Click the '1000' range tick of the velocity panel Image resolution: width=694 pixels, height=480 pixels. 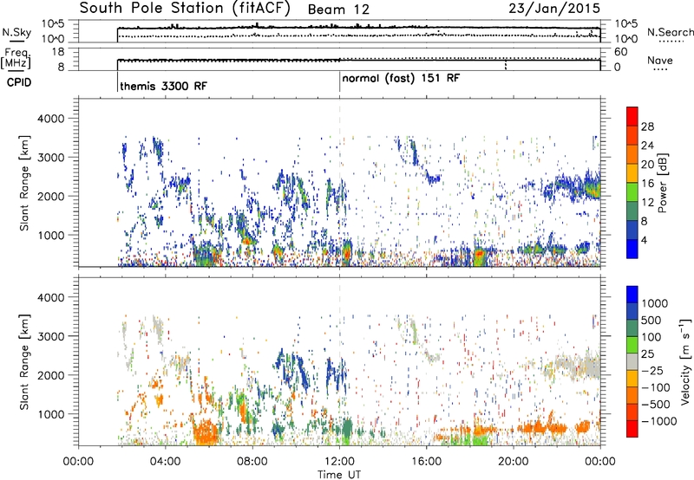coord(50,414)
